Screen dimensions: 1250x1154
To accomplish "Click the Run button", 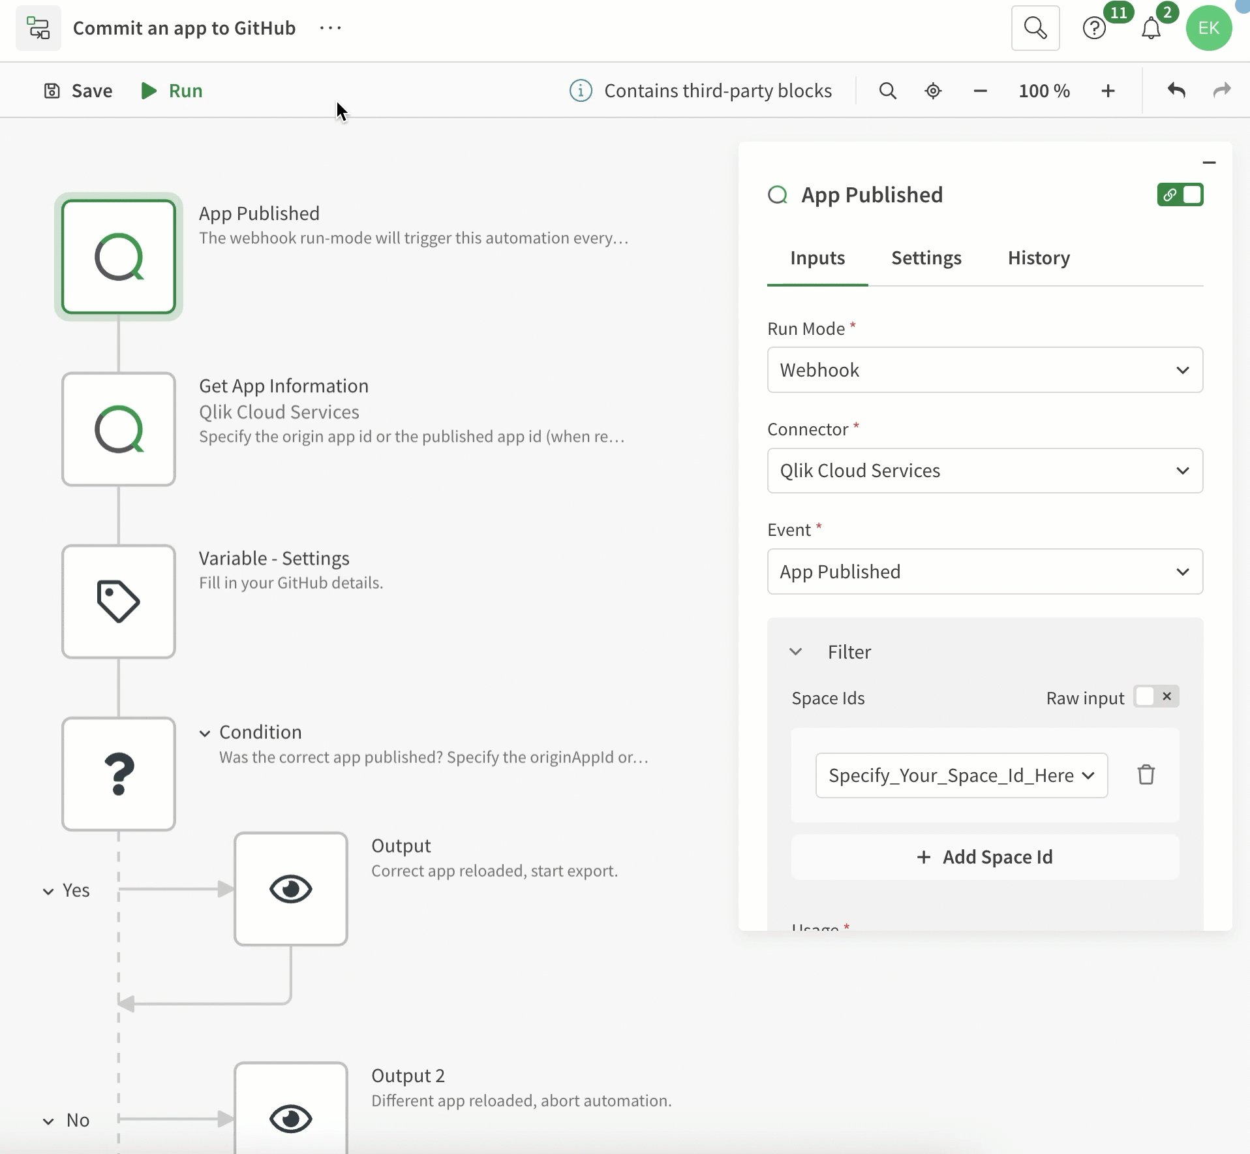I will [x=172, y=91].
